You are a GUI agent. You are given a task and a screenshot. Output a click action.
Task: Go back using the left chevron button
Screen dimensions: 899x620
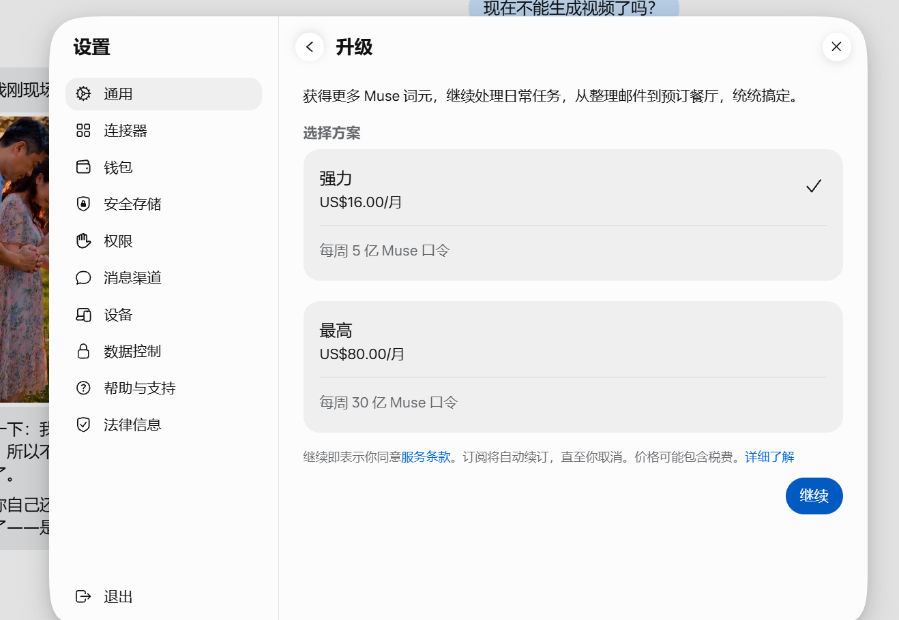click(x=310, y=47)
